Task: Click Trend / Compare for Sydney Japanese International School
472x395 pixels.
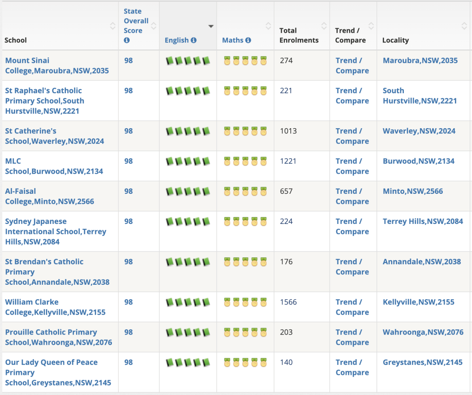Action: [x=352, y=226]
